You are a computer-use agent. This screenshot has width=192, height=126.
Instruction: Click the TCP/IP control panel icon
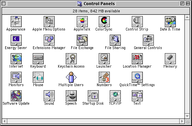tap(115, 96)
